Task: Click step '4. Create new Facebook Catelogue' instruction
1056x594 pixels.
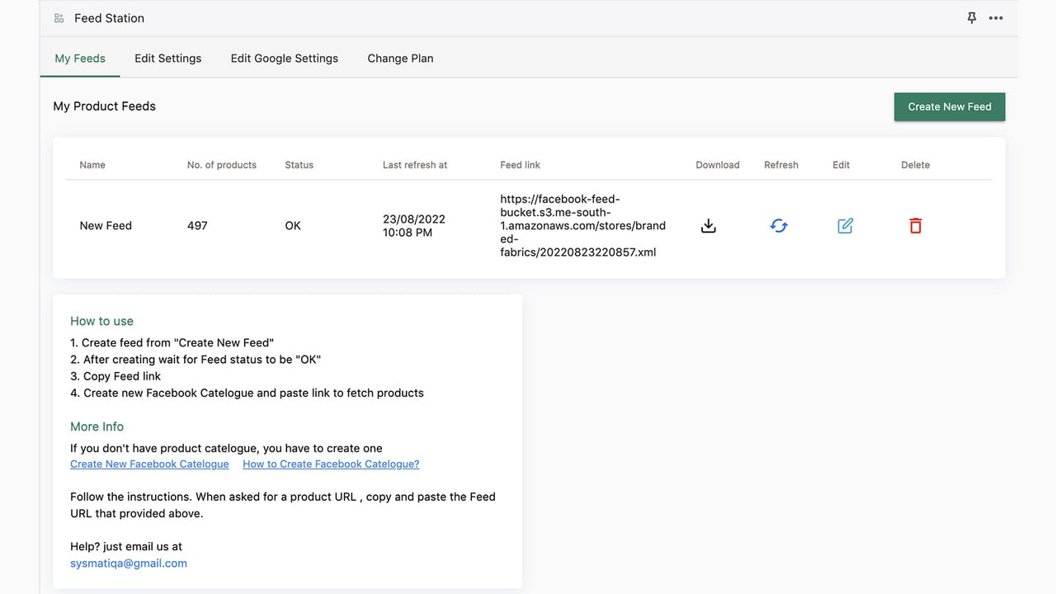Action: tap(247, 393)
